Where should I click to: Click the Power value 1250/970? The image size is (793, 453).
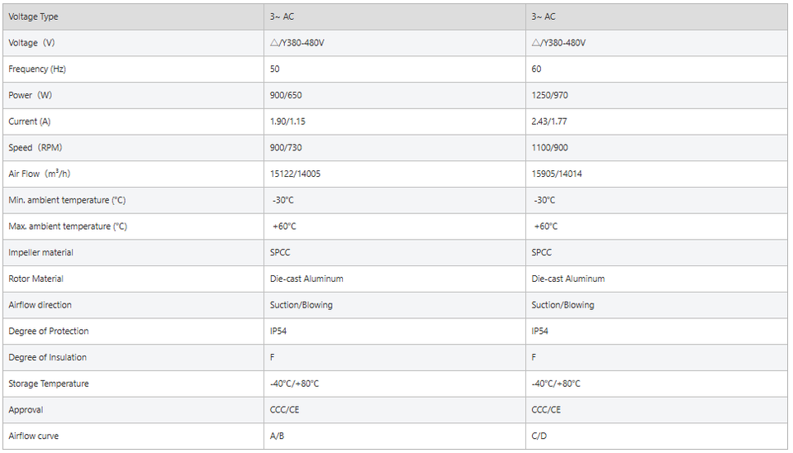click(x=550, y=95)
